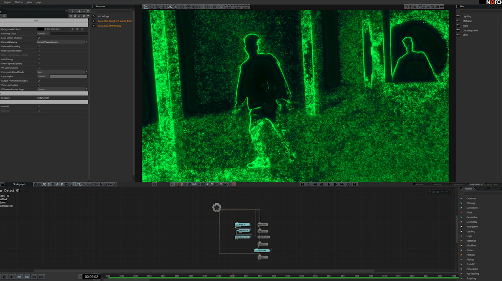Select the Lighting bin
This screenshot has width=502, height=281.
tap(467, 16)
